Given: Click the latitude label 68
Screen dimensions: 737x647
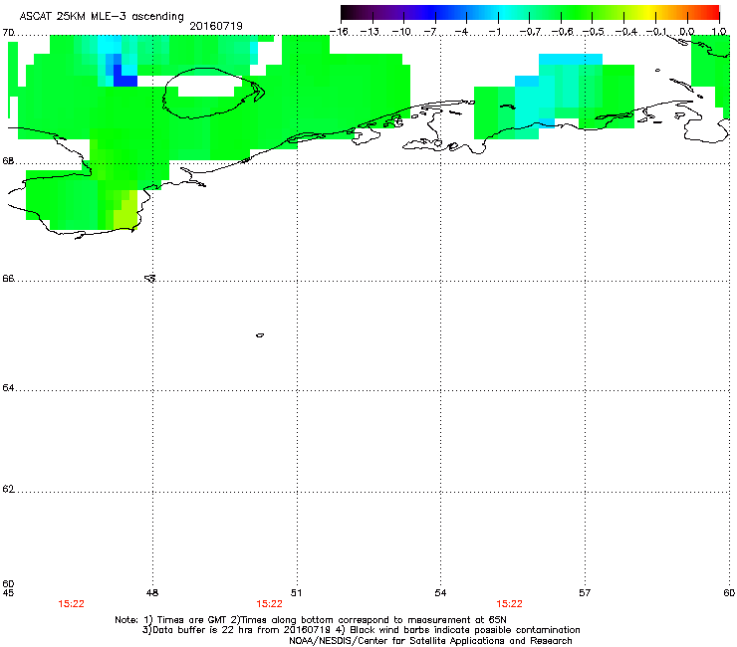Looking at the screenshot, I should (8, 161).
